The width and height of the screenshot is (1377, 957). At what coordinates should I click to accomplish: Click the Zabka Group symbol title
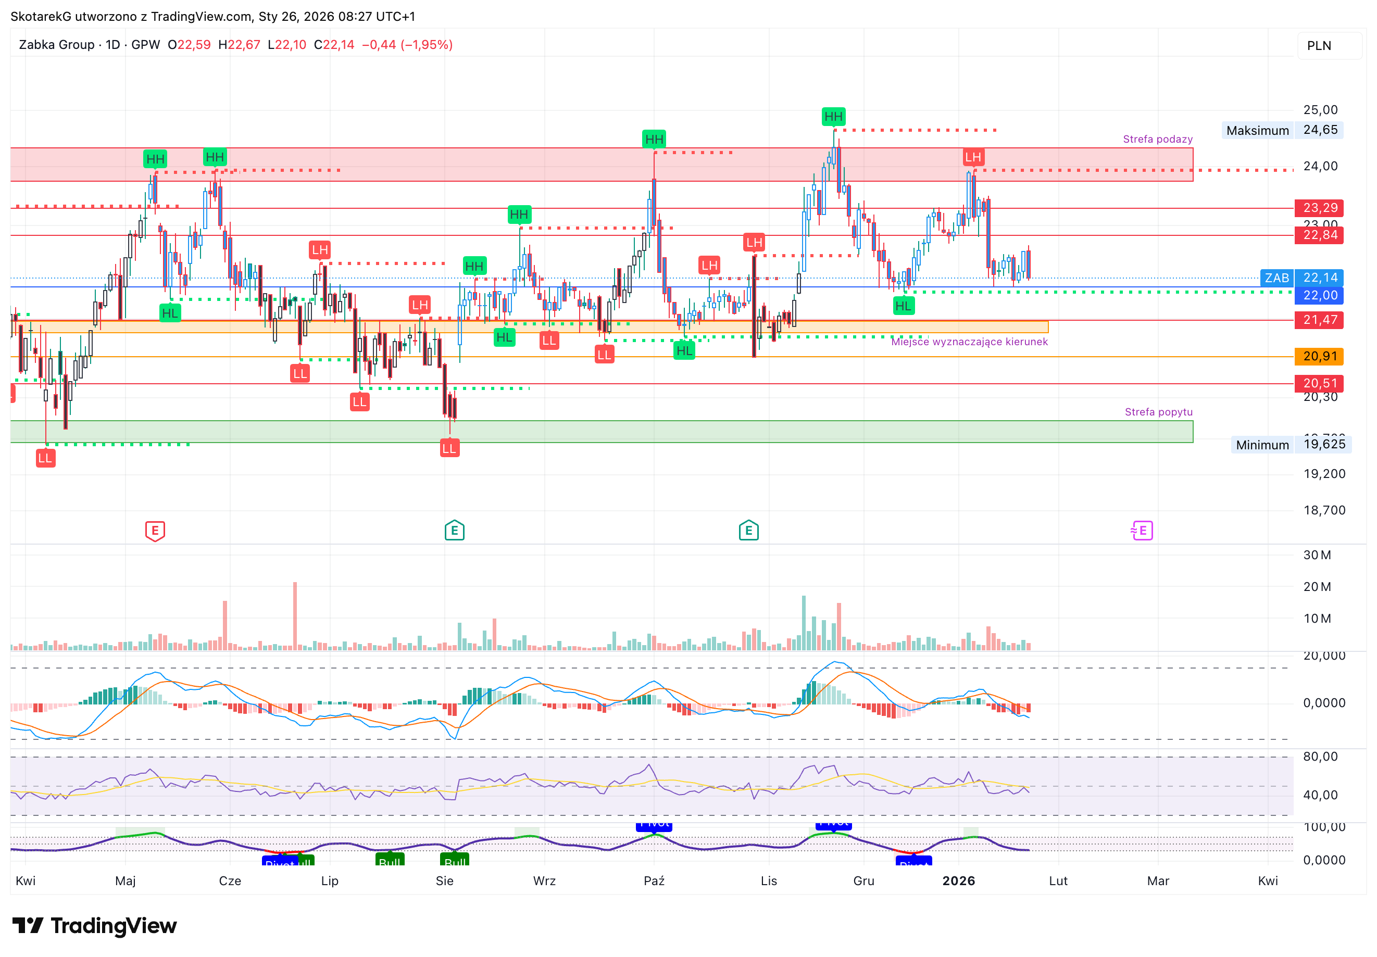click(x=57, y=45)
